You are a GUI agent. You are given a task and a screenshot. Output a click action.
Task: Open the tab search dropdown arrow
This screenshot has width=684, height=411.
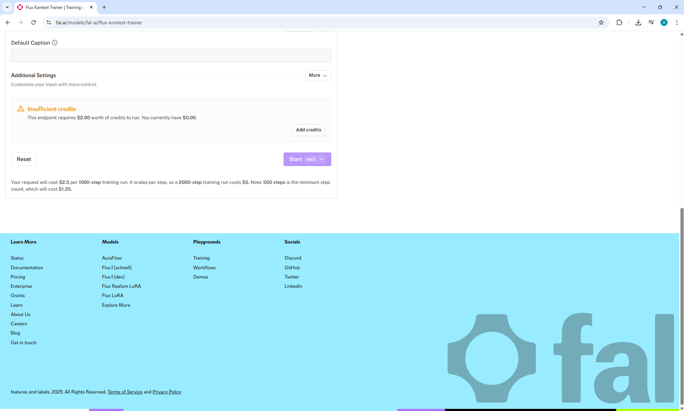[x=7, y=7]
